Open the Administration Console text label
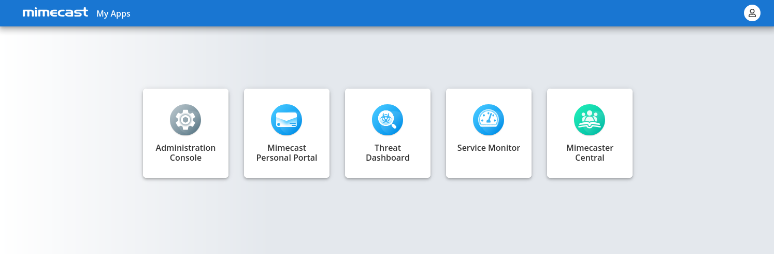The width and height of the screenshot is (774, 254). pyautogui.click(x=185, y=153)
